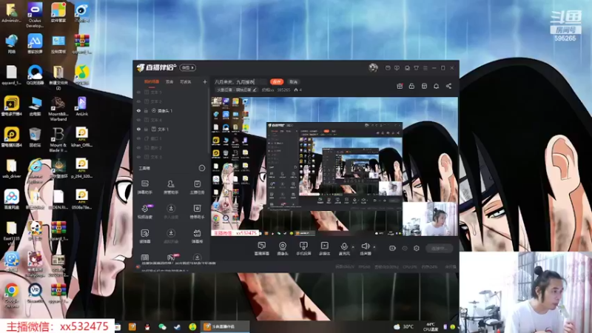The width and height of the screenshot is (592, 333).
Task: Open the 弹幕助手 tool in the toolbox
Action: pyautogui.click(x=144, y=187)
